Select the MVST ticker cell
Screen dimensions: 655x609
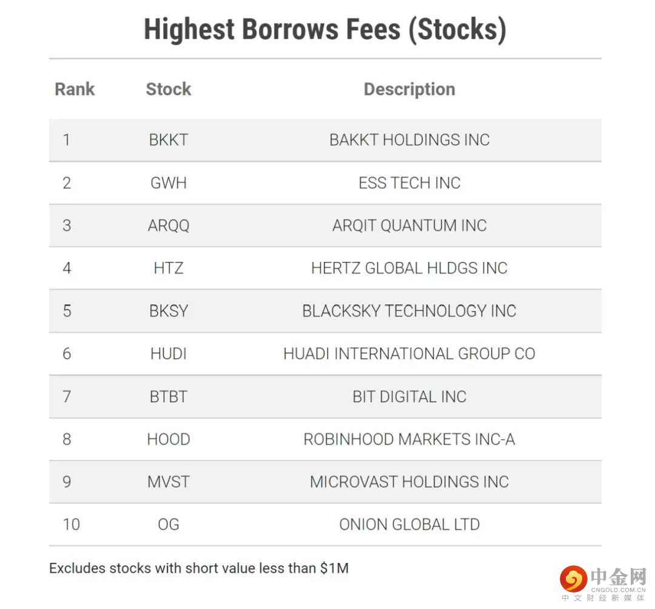[x=169, y=482]
